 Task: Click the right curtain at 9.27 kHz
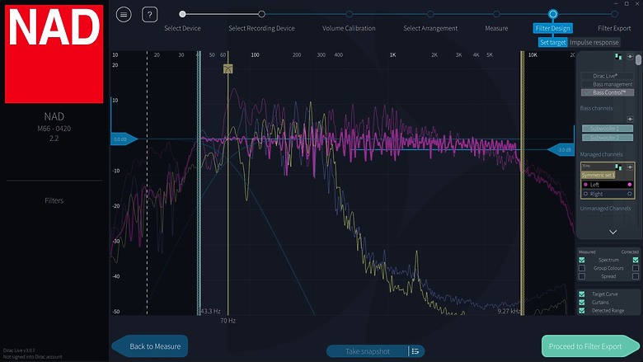pyautogui.click(x=523, y=183)
